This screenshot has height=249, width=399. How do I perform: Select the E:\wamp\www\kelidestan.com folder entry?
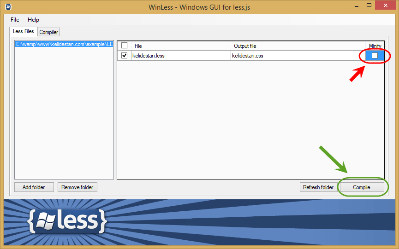pyautogui.click(x=64, y=44)
